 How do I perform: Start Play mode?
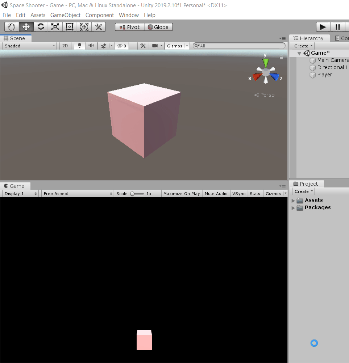323,27
